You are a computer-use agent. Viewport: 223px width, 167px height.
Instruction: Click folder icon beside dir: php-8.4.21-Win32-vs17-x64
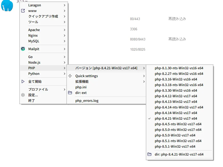tap(149, 154)
